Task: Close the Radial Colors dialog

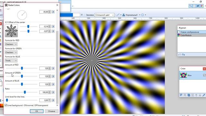Action: (57, 5)
